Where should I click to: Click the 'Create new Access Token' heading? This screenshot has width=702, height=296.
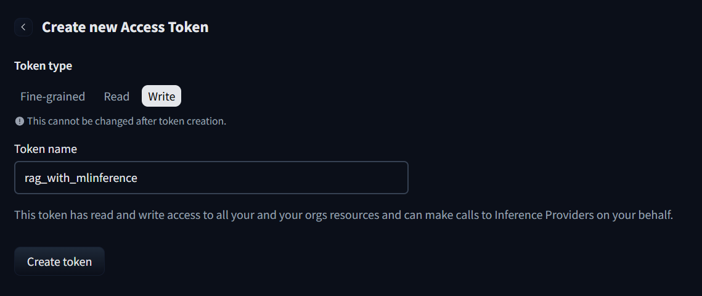click(x=125, y=27)
